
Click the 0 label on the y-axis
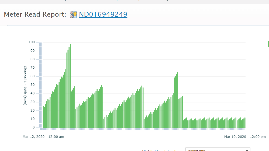(x=33, y=127)
